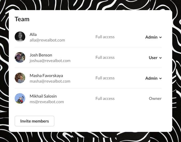Click Josh Benson's profile avatar
181x142 pixels.
[20, 57]
